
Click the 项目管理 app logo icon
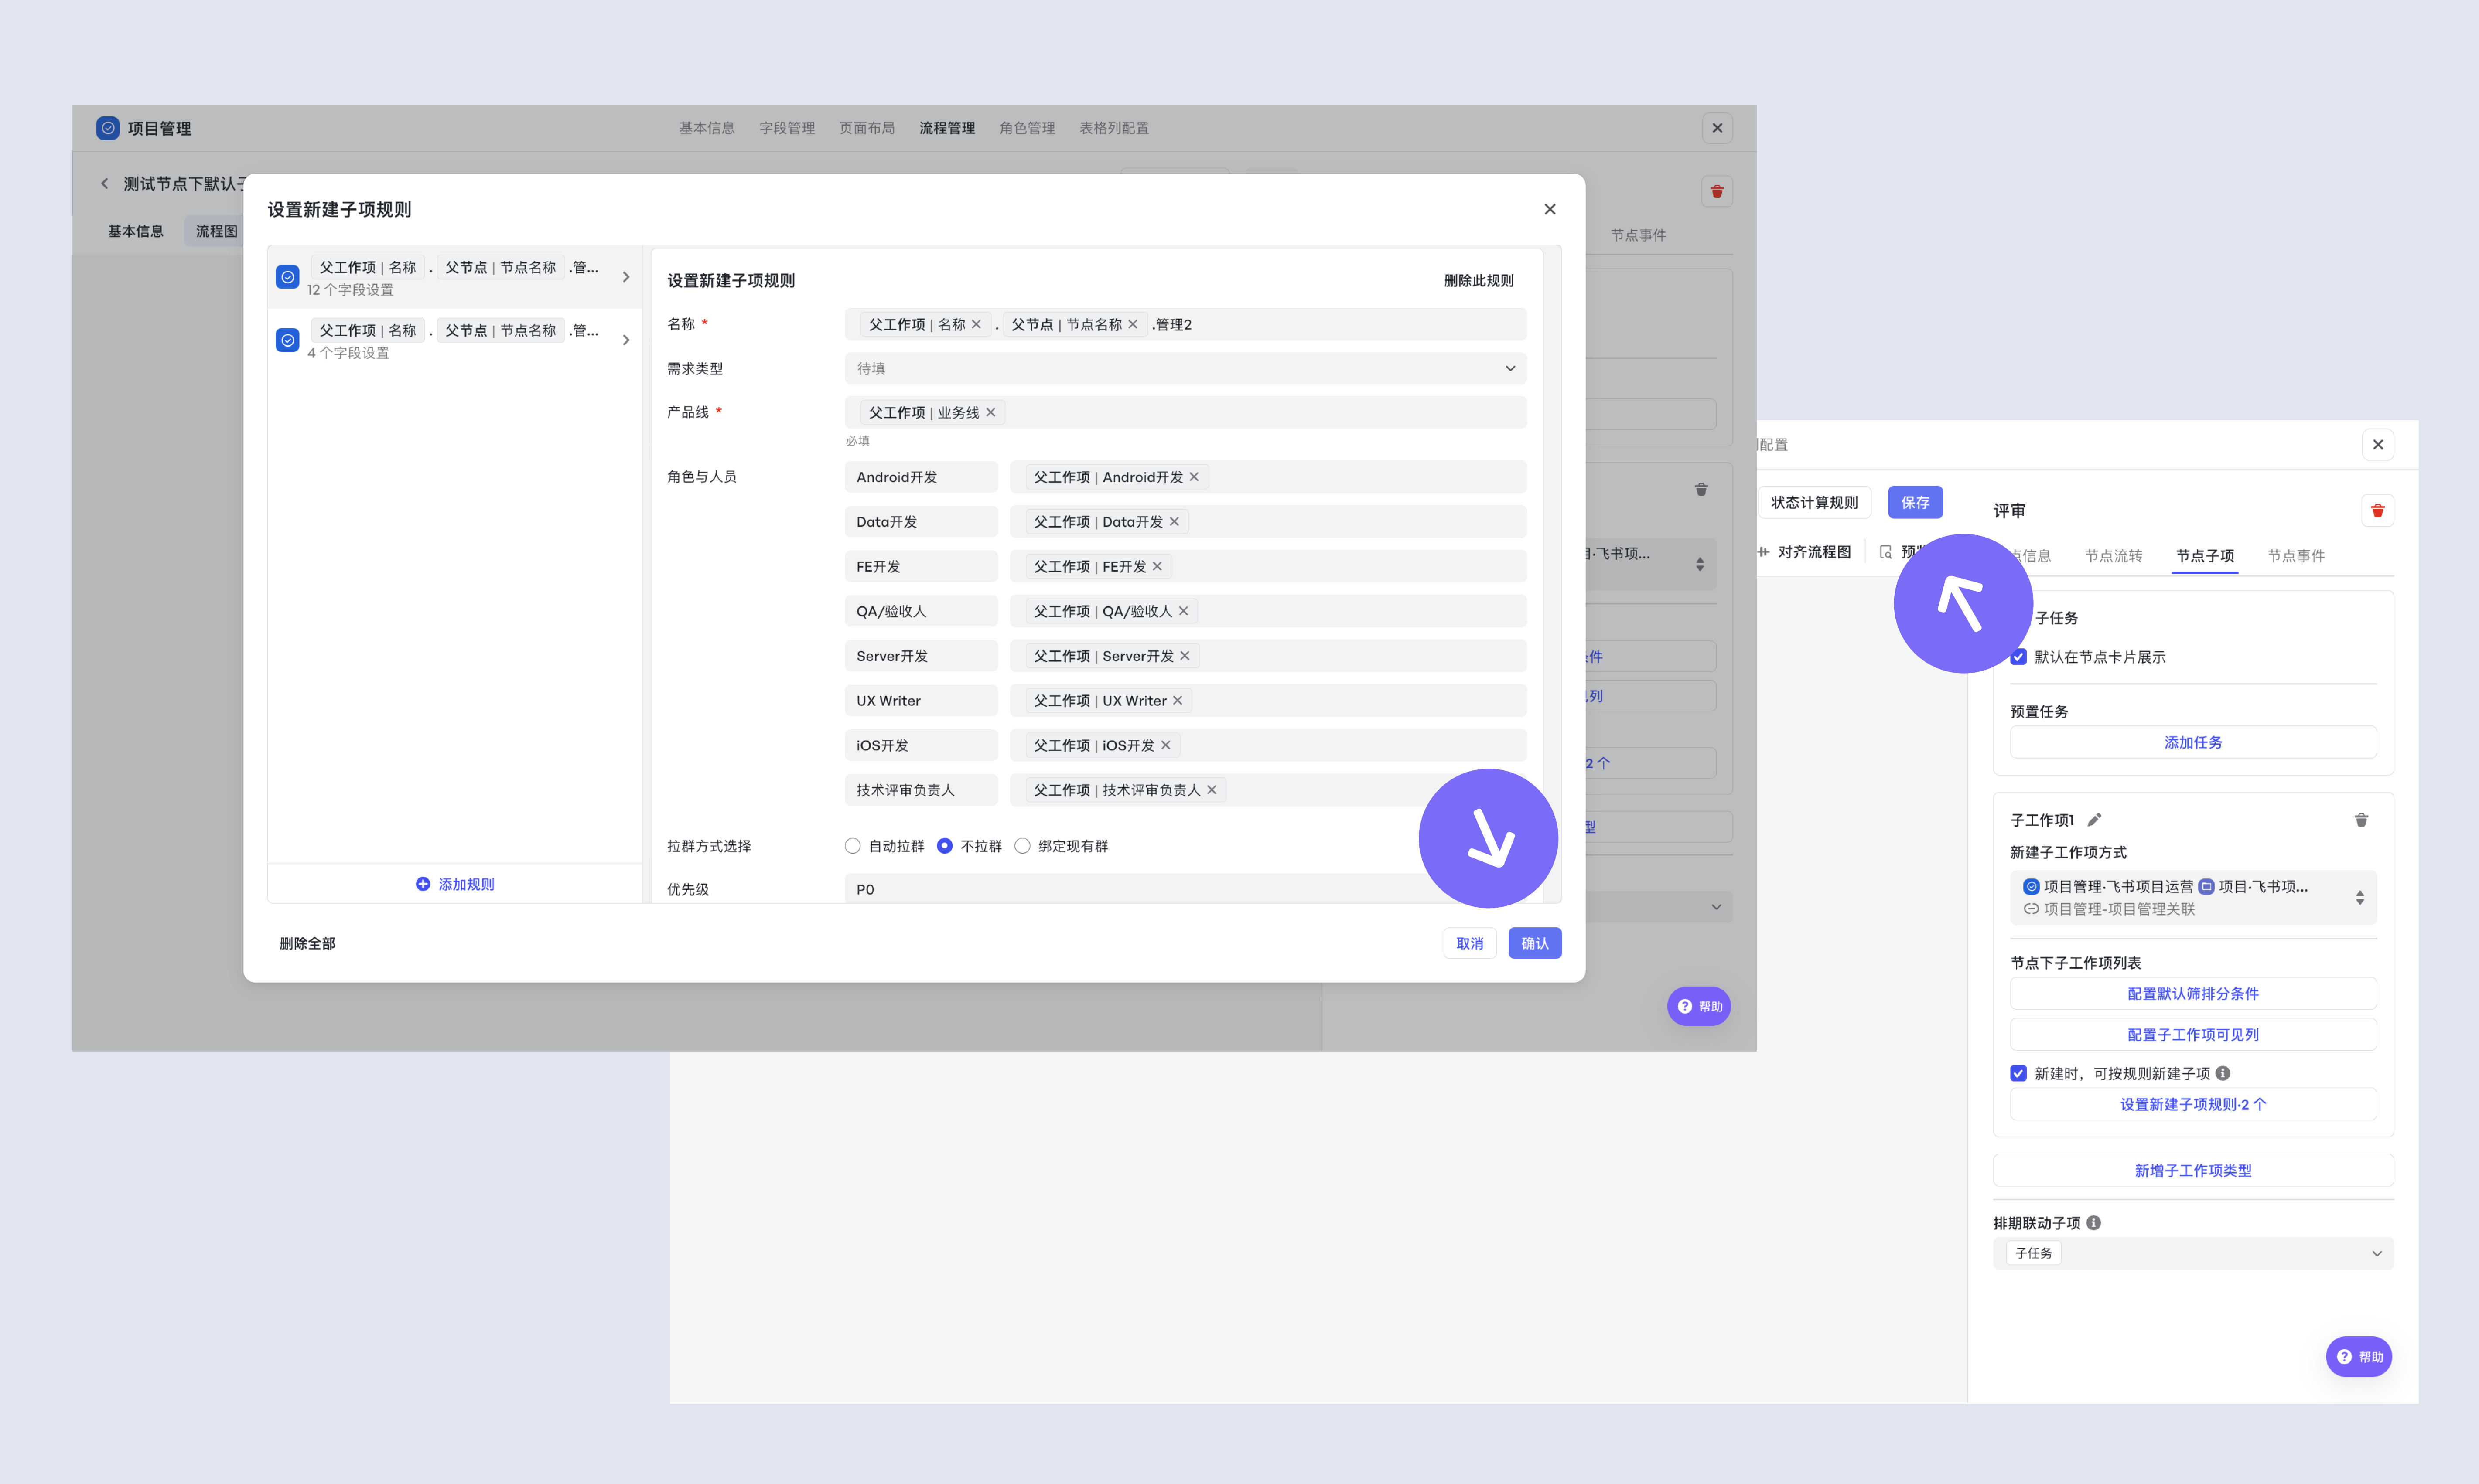tap(108, 128)
